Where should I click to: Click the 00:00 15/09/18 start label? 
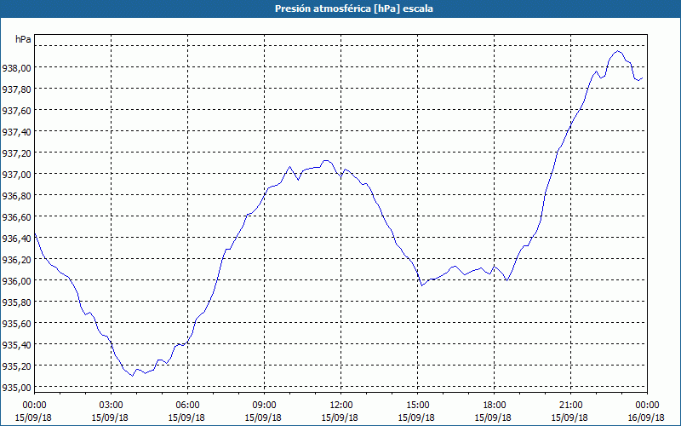point(34,412)
